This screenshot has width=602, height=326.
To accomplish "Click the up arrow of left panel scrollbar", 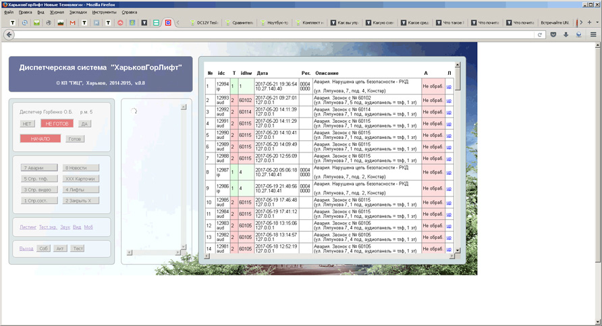I will (183, 107).
